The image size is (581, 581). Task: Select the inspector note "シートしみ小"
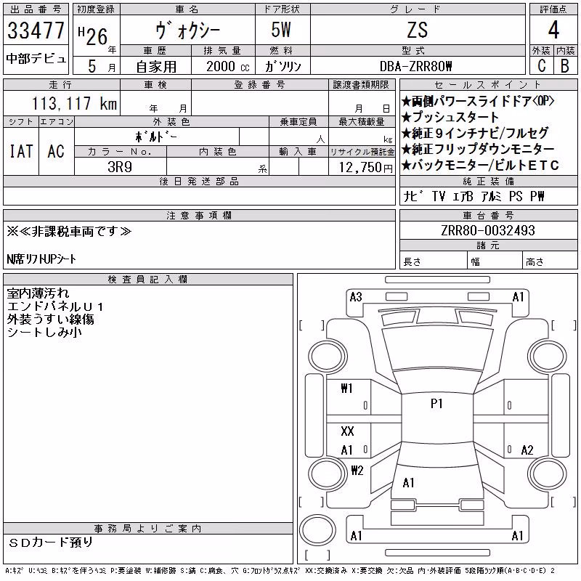point(44,333)
